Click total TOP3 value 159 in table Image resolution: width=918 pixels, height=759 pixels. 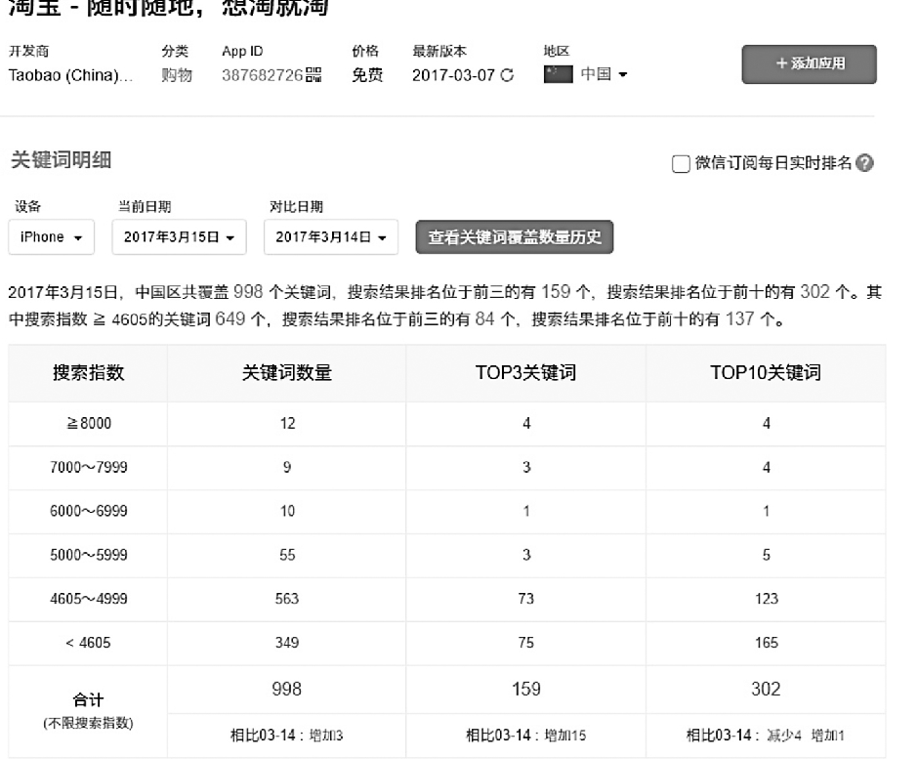point(525,690)
